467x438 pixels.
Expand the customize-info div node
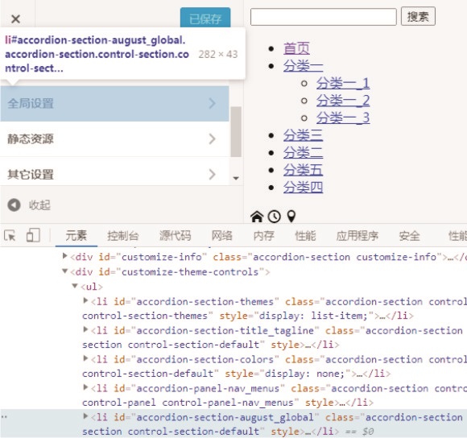pos(64,256)
